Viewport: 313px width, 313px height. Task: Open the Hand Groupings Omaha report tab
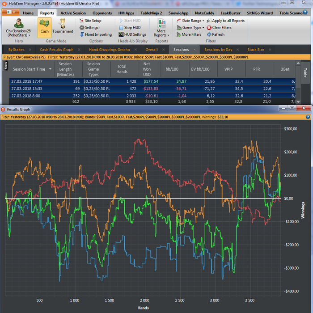[x=110, y=50]
